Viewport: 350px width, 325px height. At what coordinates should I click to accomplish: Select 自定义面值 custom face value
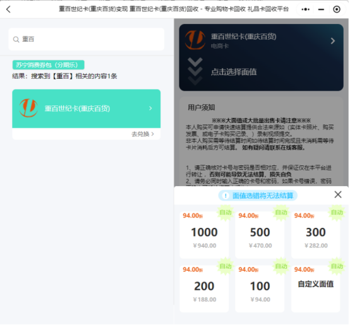[316, 288]
